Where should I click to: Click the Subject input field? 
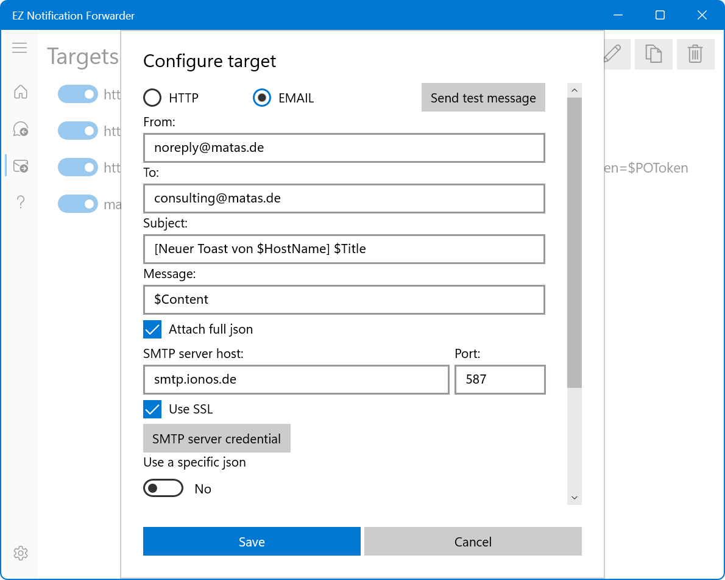(344, 249)
